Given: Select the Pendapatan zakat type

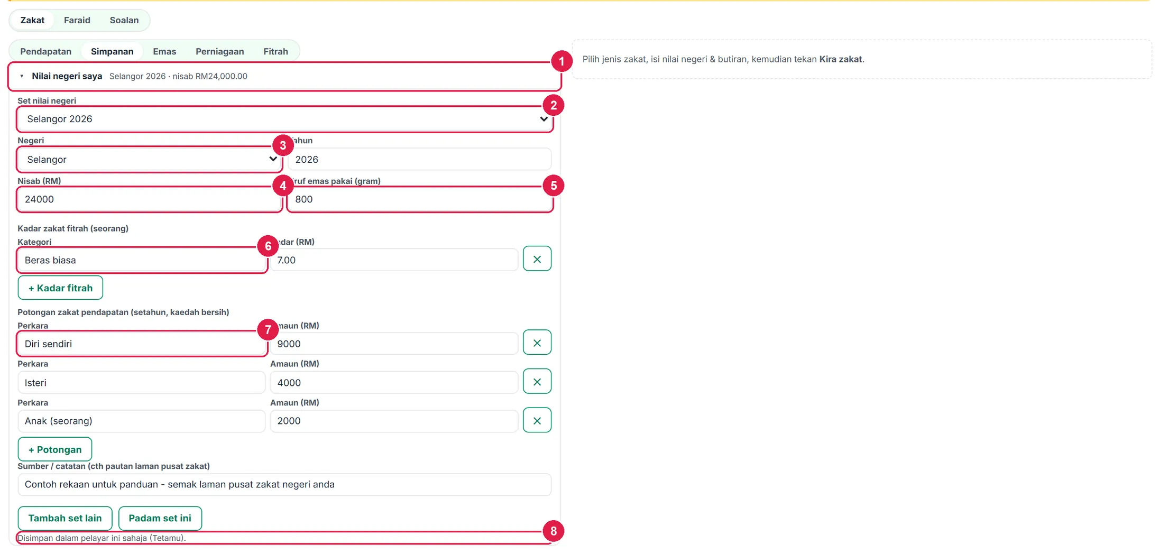Looking at the screenshot, I should point(46,51).
